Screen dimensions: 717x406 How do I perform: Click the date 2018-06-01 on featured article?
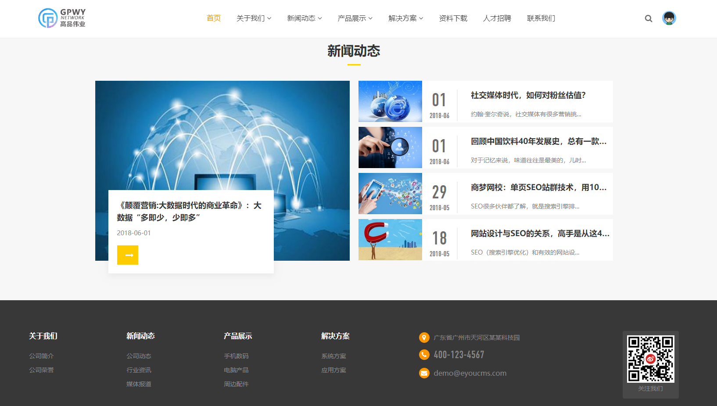tap(134, 233)
